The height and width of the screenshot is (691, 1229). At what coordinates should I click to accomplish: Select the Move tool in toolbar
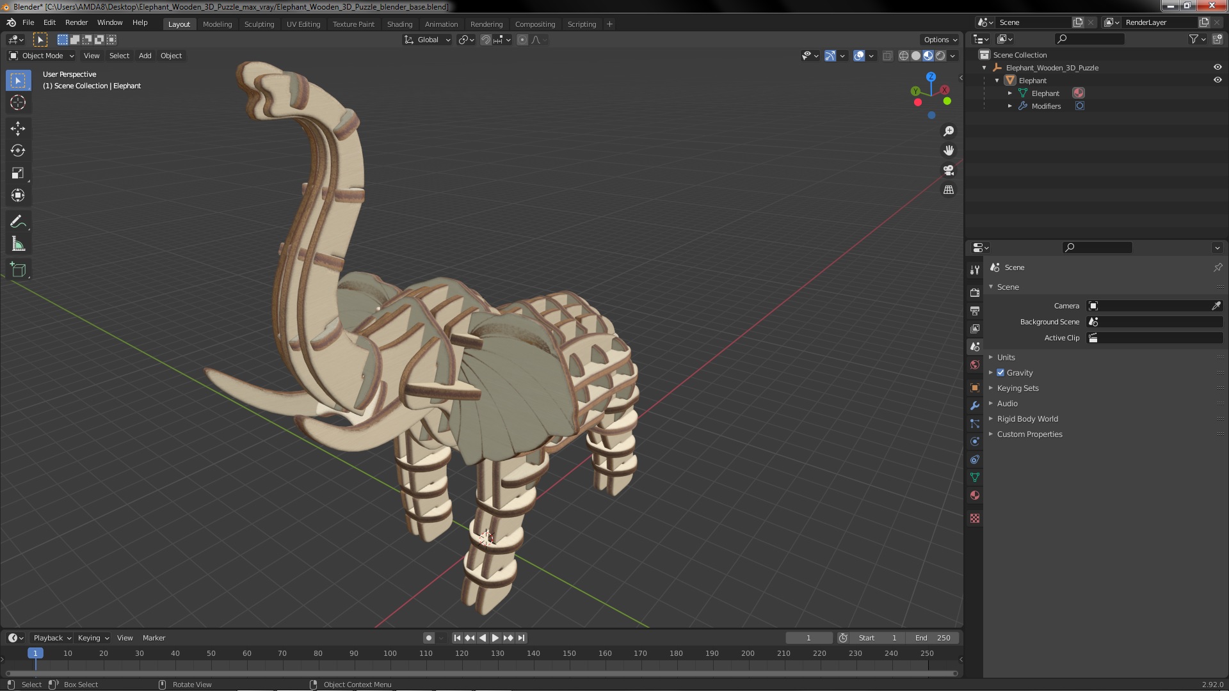click(18, 129)
